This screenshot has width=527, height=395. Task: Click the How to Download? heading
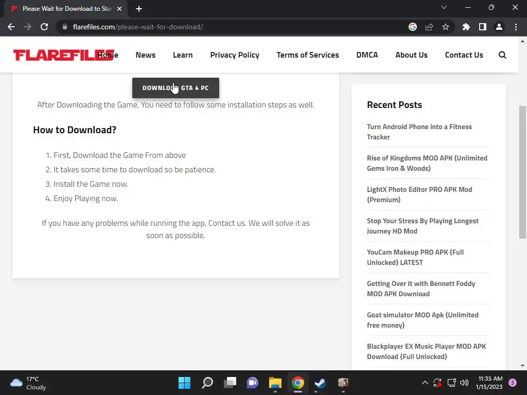tap(75, 130)
